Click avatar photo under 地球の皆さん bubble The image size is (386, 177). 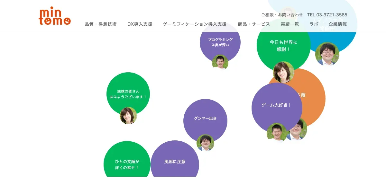128,116
